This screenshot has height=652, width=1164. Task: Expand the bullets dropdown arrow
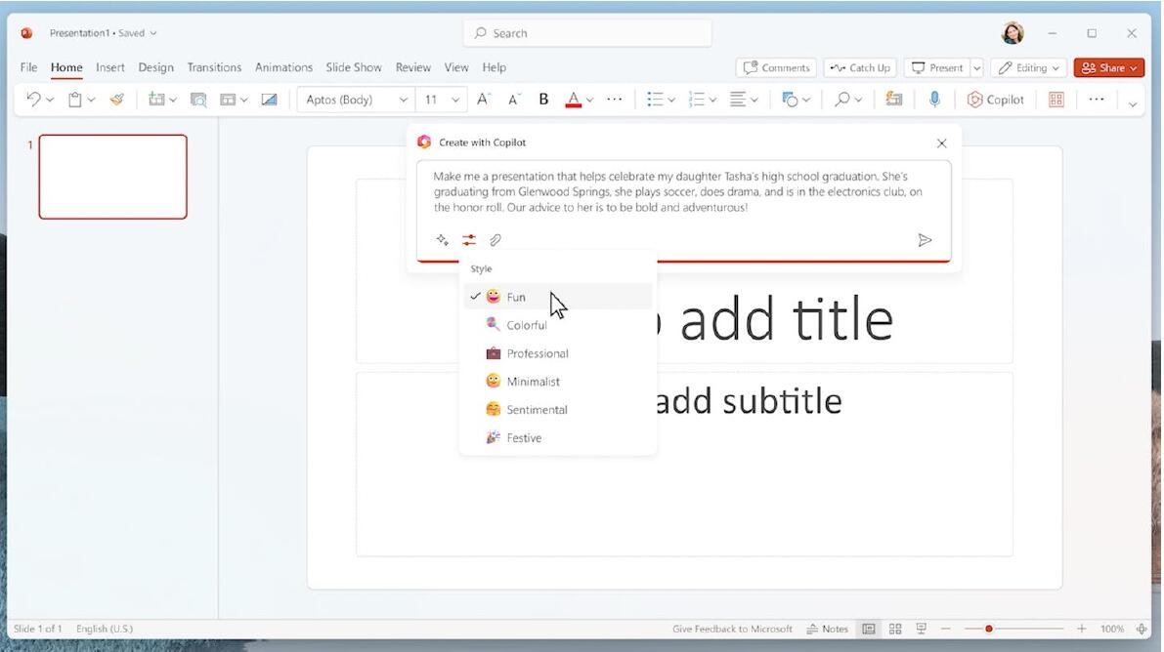point(671,100)
